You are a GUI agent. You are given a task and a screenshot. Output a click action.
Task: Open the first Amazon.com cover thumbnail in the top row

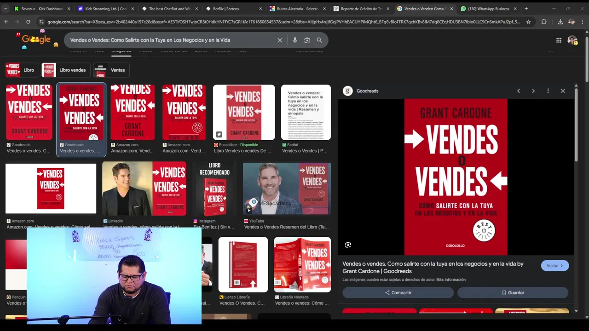click(133, 112)
